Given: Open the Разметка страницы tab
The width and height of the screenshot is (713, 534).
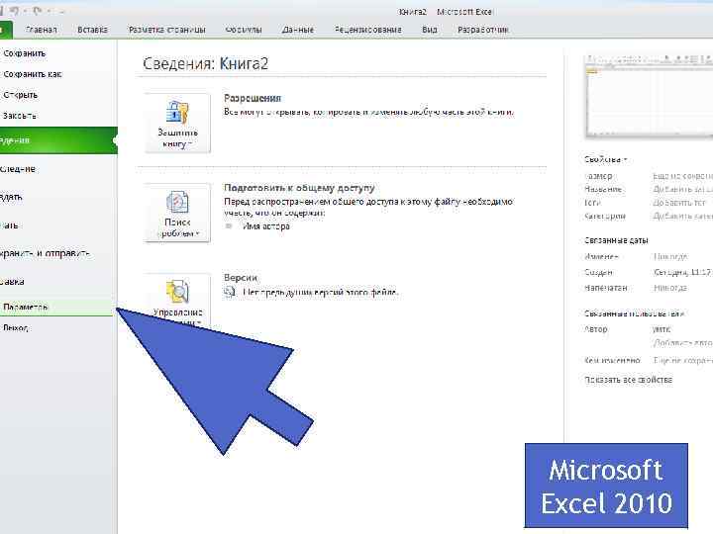Looking at the screenshot, I should coord(167,30).
